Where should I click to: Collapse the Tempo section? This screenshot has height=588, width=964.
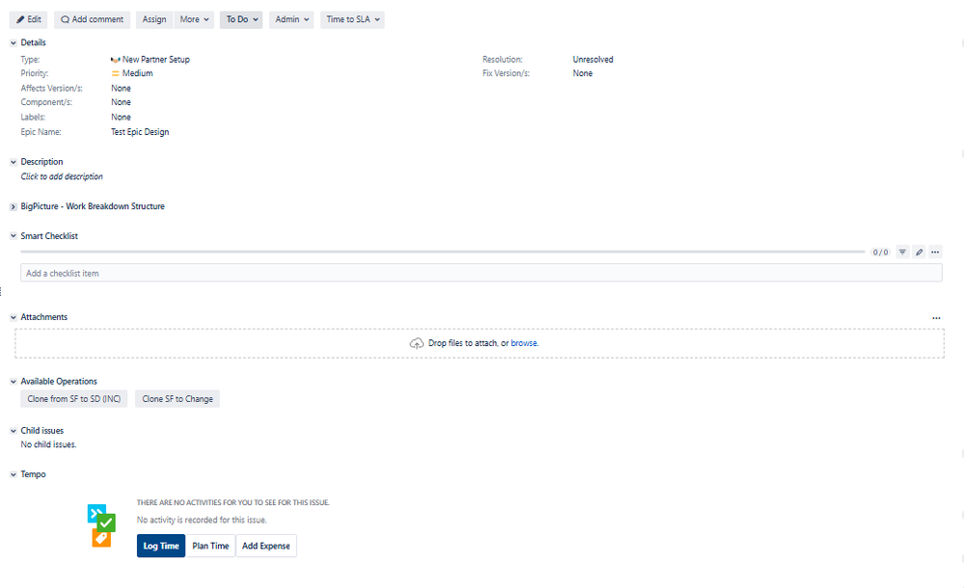pyautogui.click(x=14, y=475)
